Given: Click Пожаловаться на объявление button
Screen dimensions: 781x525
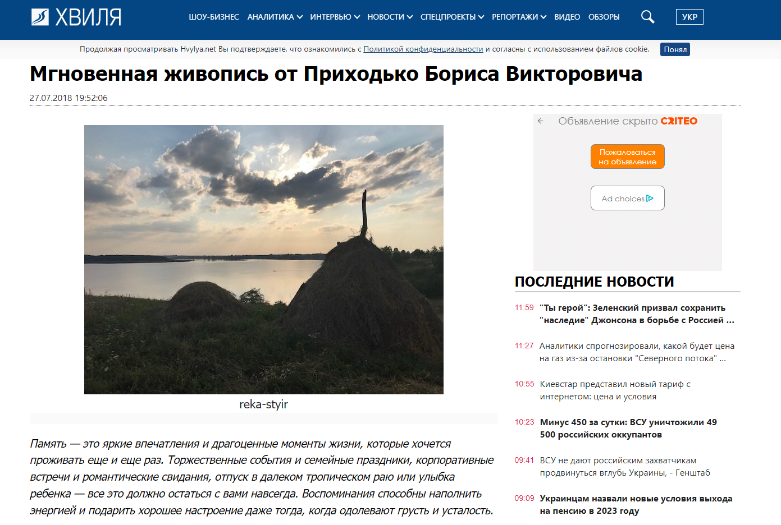Looking at the screenshot, I should click(628, 156).
